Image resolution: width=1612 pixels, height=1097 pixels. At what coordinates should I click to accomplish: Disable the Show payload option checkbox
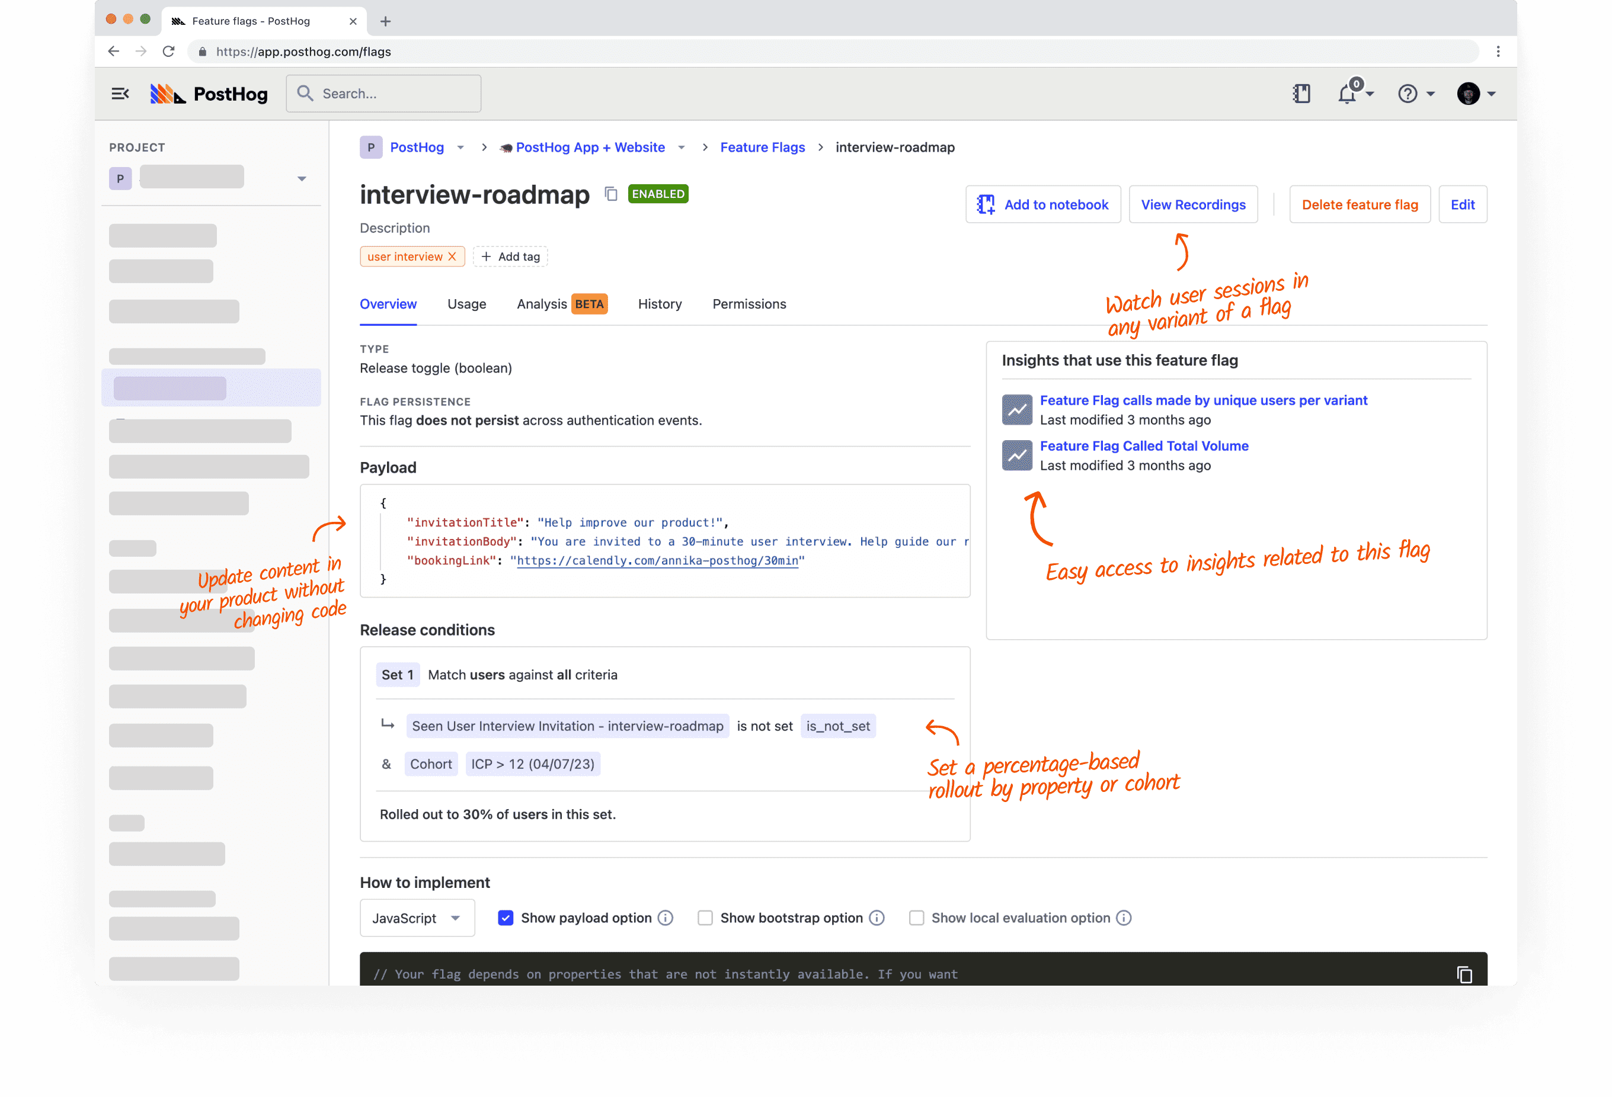pyautogui.click(x=506, y=918)
